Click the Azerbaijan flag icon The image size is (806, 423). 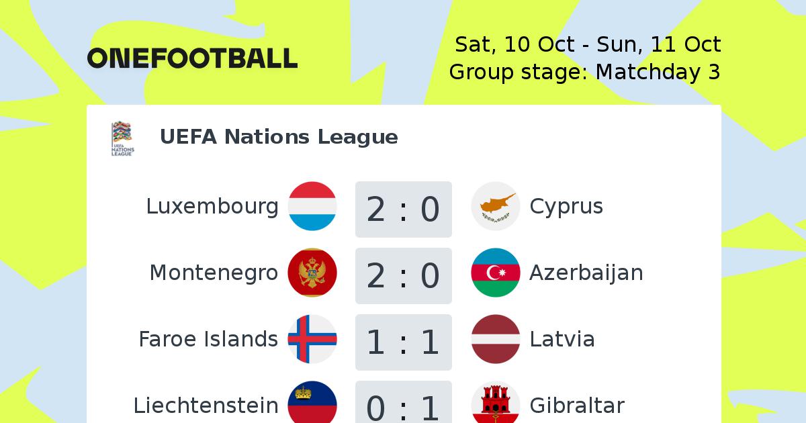point(496,273)
